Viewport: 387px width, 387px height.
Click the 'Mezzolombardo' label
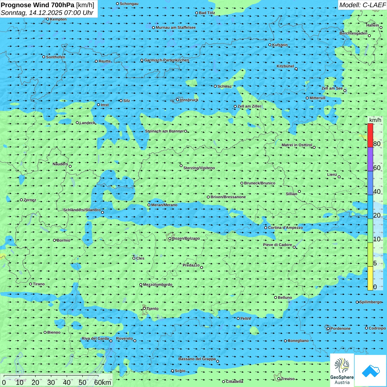coord(158,284)
